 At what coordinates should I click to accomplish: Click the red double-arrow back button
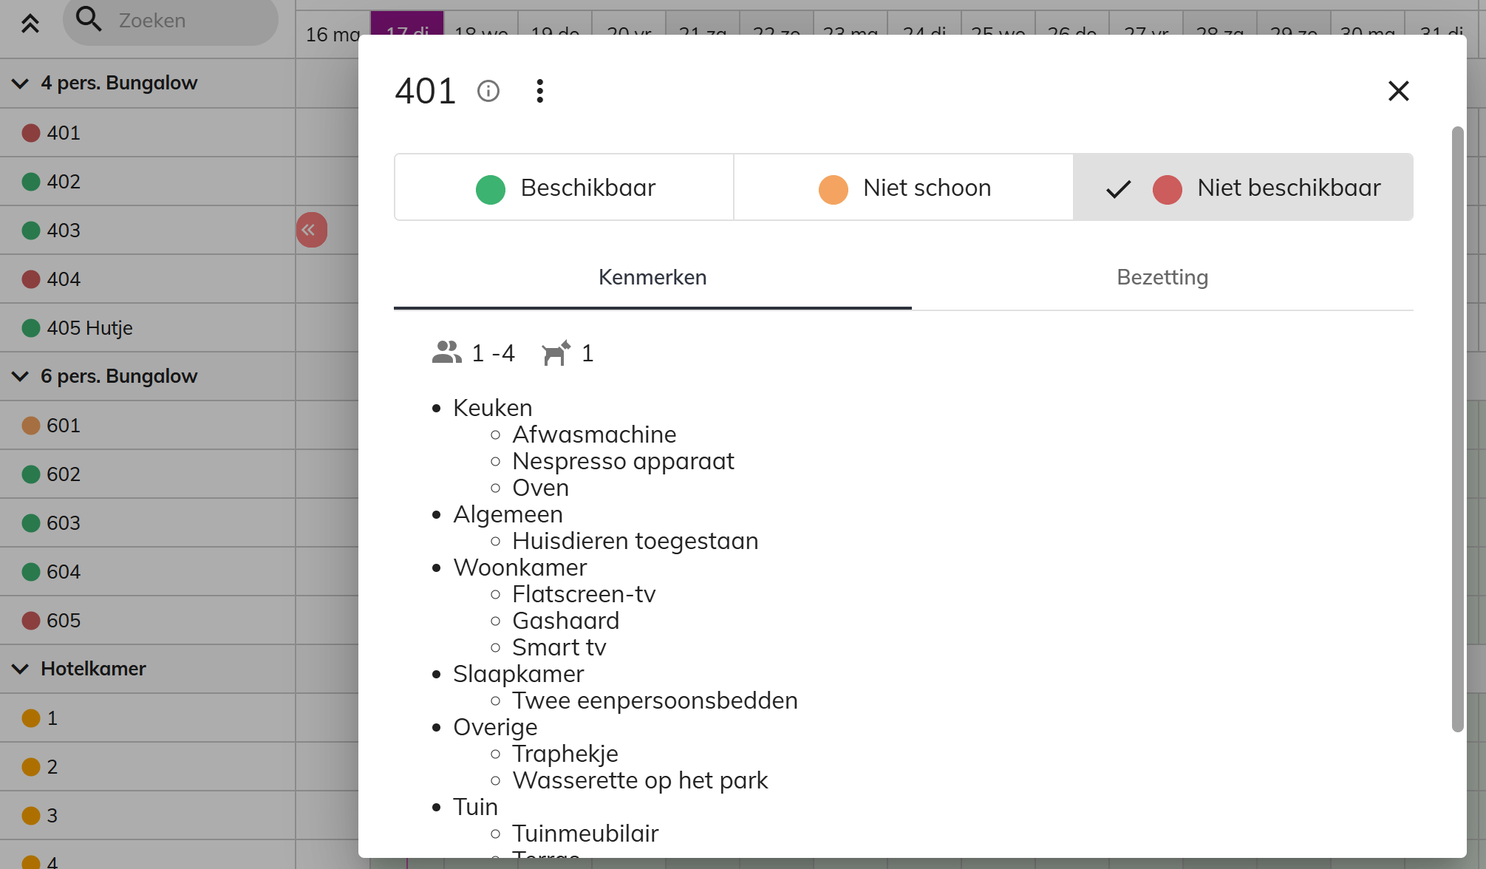click(x=311, y=230)
